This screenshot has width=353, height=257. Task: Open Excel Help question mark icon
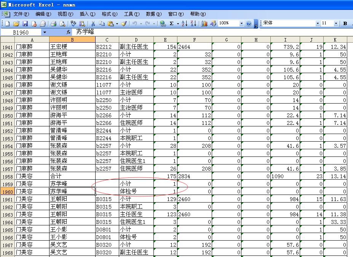(x=249, y=23)
